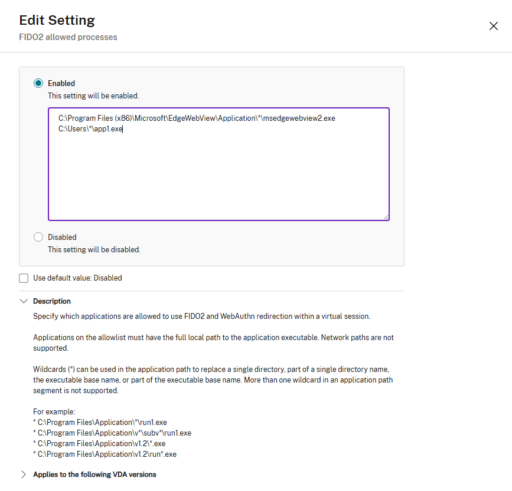Click the text box resize handle
512x491 pixels.
point(386,217)
